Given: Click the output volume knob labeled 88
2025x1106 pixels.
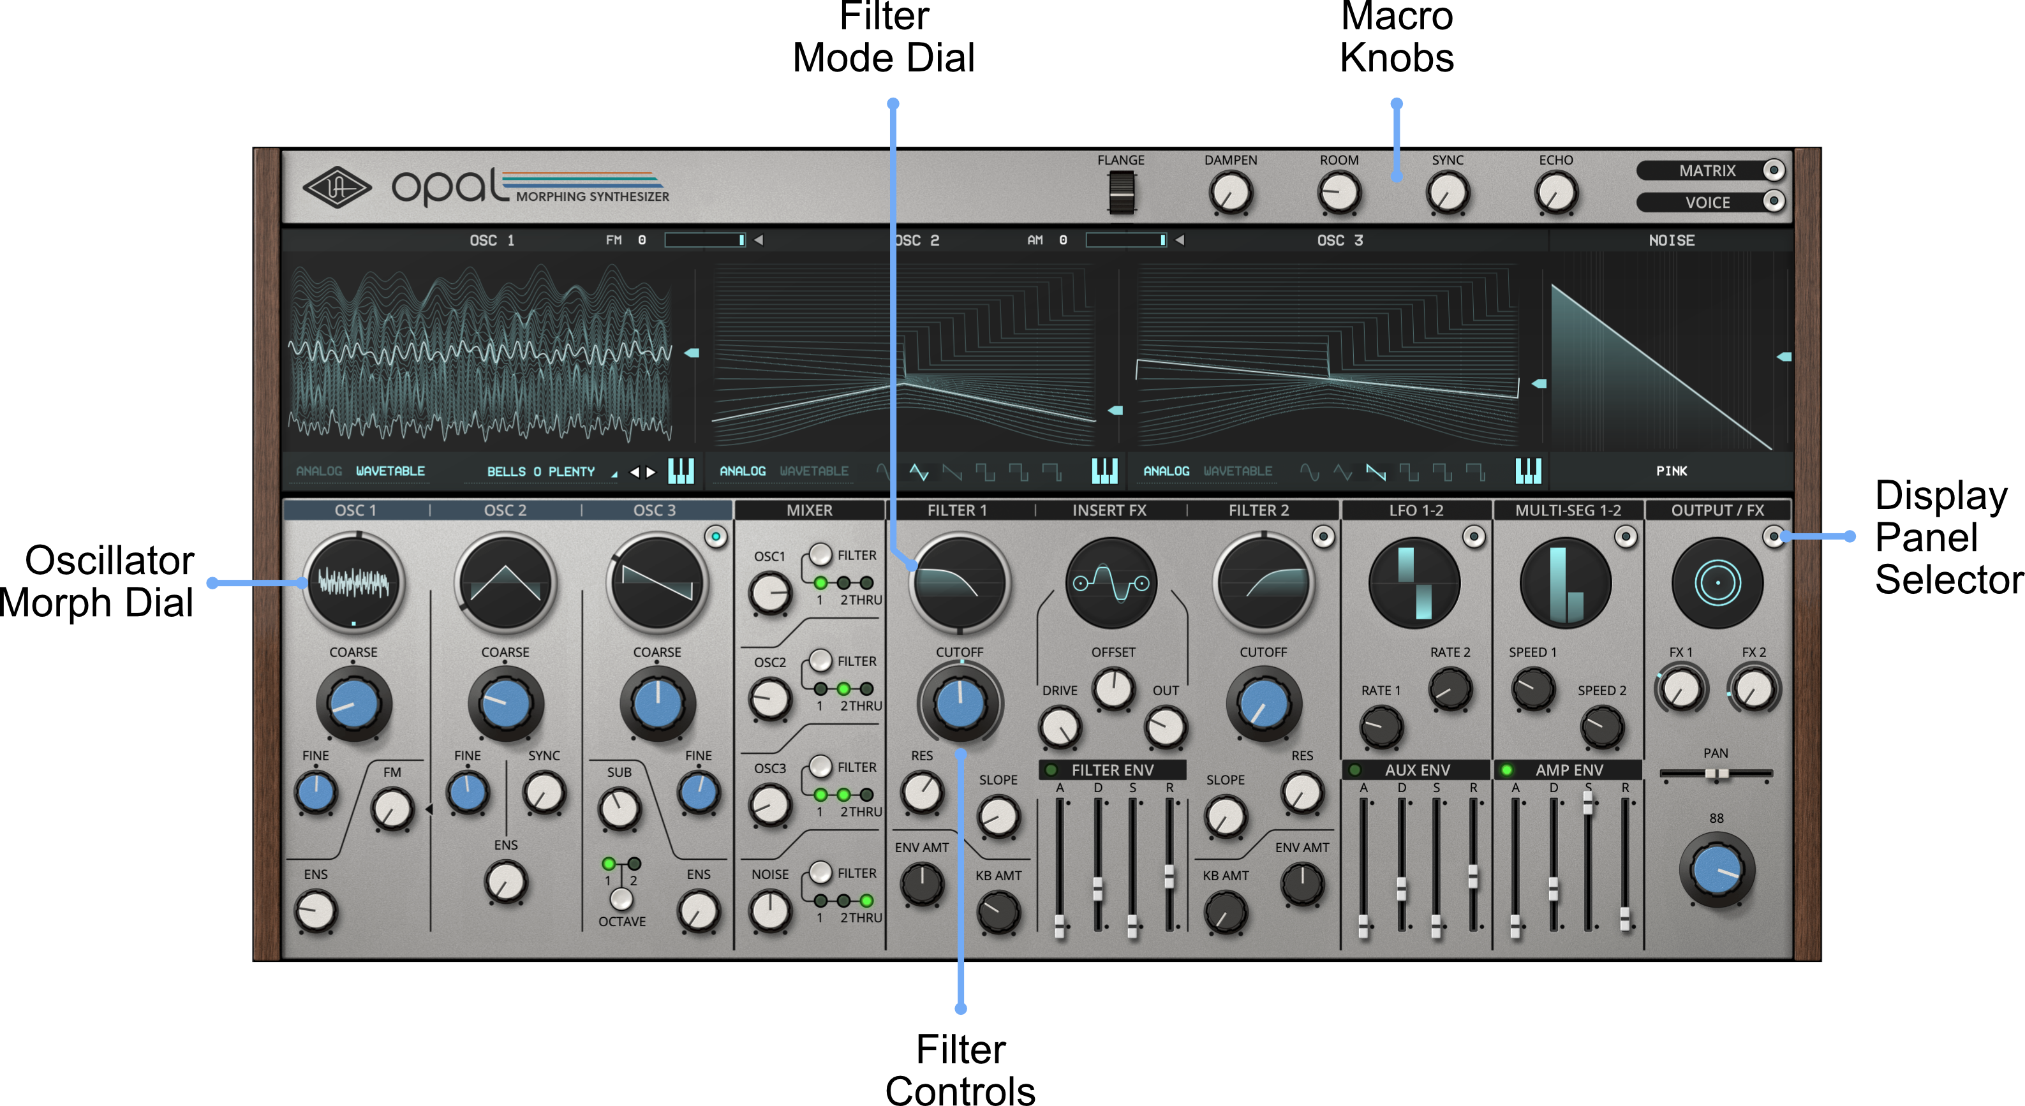Looking at the screenshot, I should pyautogui.click(x=1717, y=870).
